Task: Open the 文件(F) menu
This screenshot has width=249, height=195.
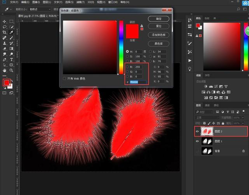Action: (14, 2)
